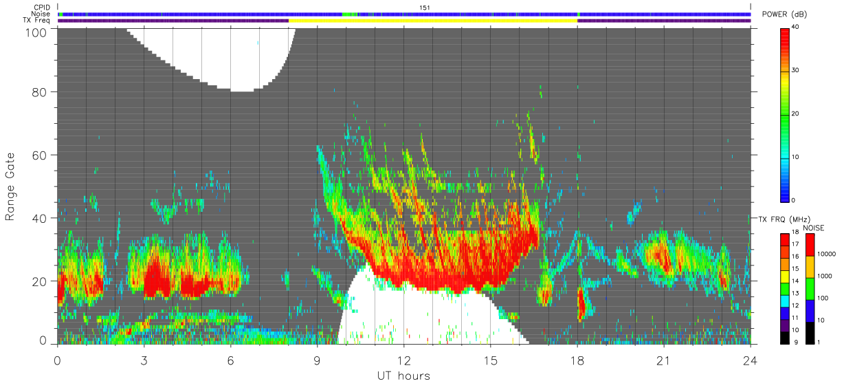844x390 pixels.
Task: Click the 6 tick on UT hours axis
Action: (230, 360)
